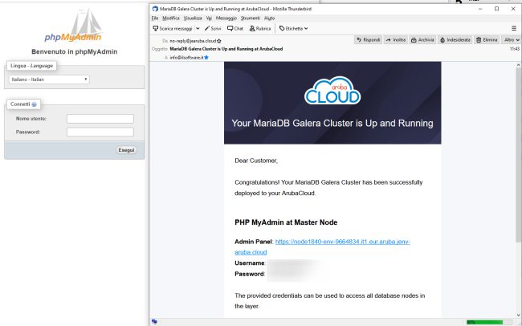
Task: Open the Aiuto menu
Action: point(269,18)
